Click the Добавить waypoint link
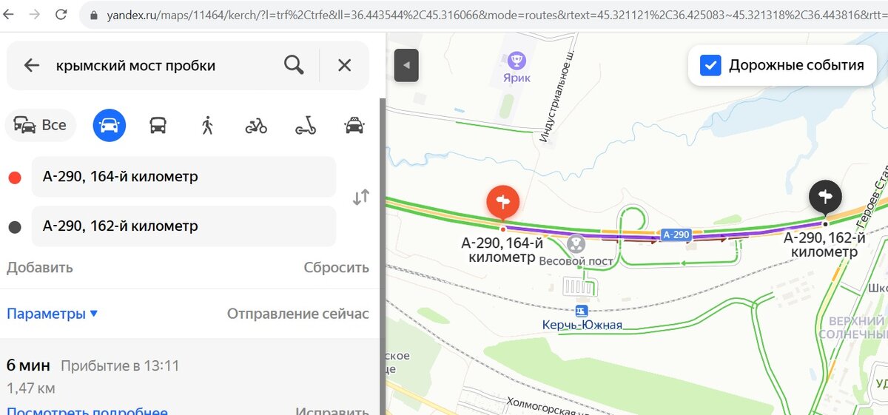 click(x=40, y=268)
